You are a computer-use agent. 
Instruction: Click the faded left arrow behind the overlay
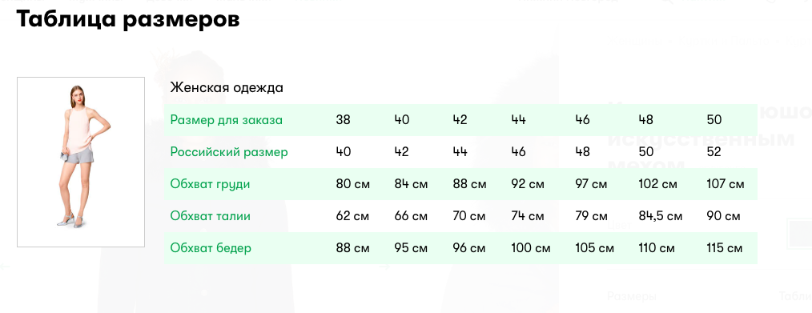(x=5, y=267)
